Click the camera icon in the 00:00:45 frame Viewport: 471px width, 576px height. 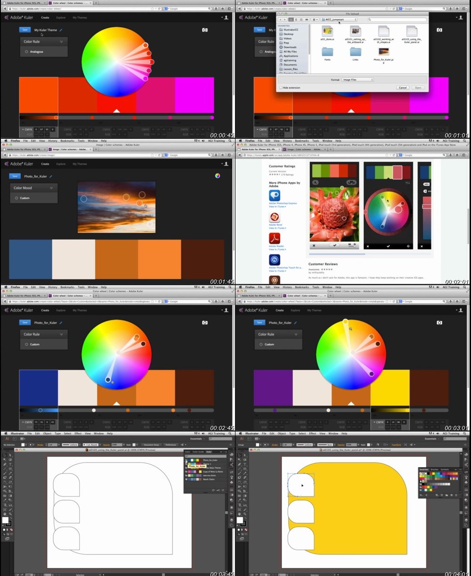205,30
